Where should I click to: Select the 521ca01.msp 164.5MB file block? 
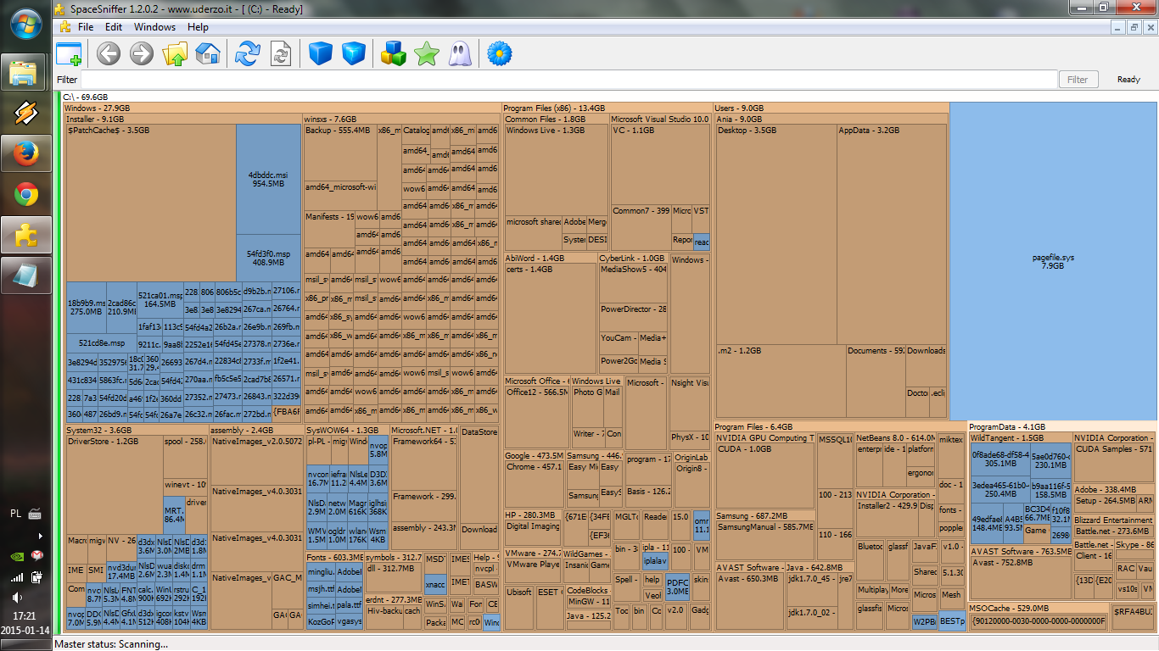click(x=159, y=299)
